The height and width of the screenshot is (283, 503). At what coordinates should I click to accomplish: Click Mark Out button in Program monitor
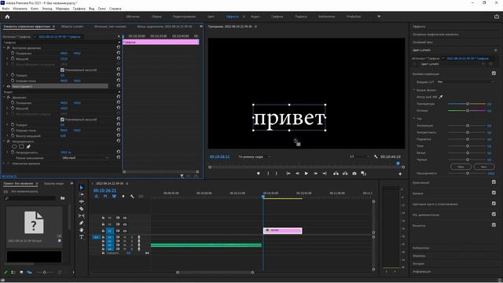click(277, 174)
